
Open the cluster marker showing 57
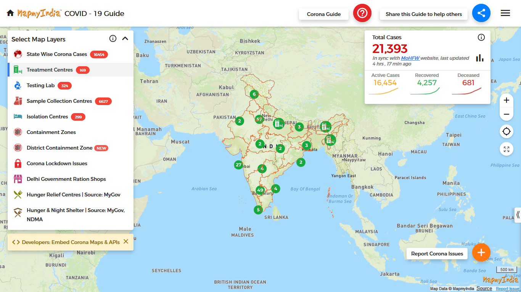coord(259,119)
